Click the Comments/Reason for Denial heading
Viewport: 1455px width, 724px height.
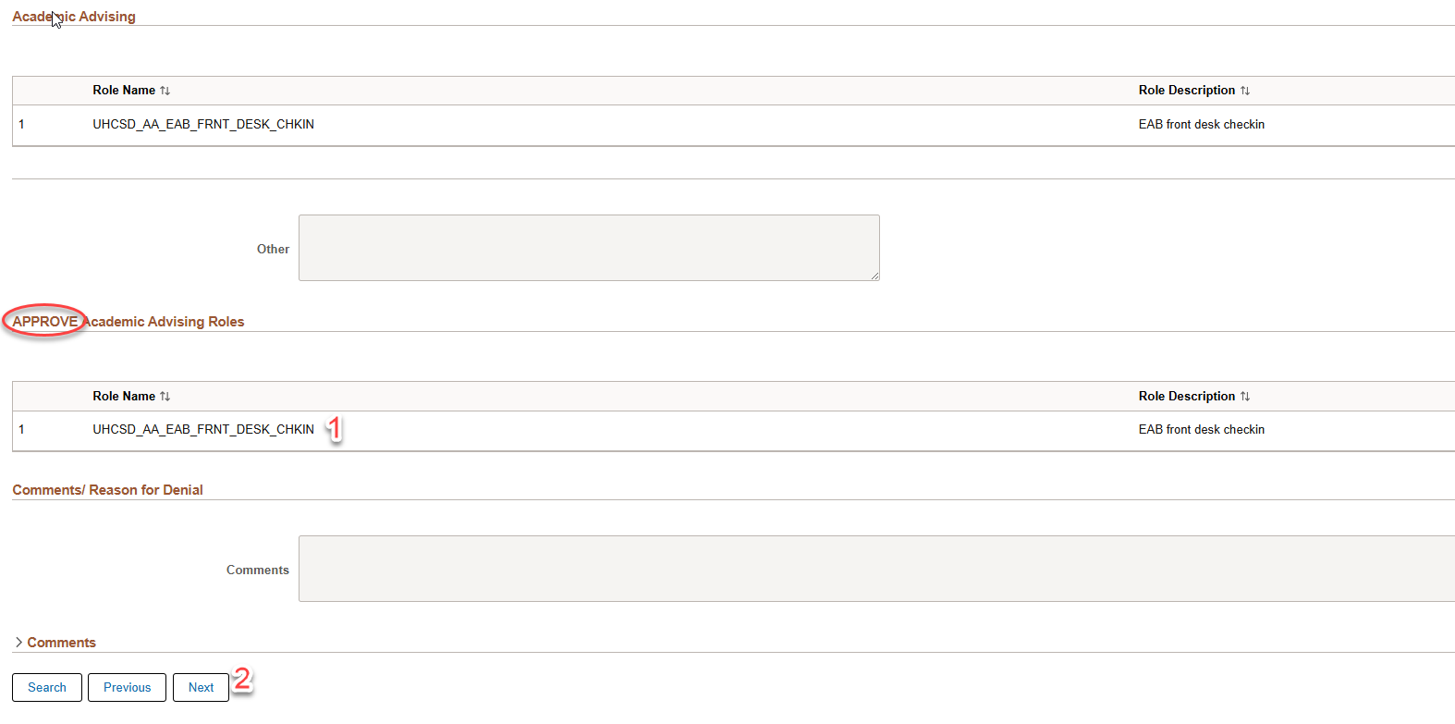pos(107,489)
